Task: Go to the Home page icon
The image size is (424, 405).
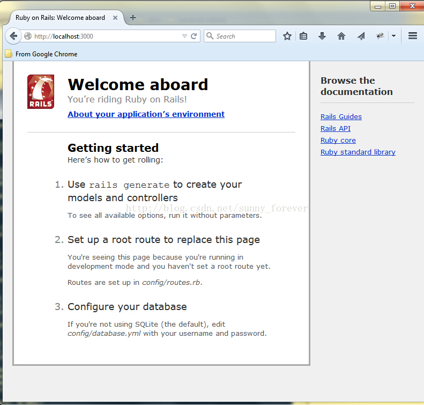Action: click(x=341, y=36)
